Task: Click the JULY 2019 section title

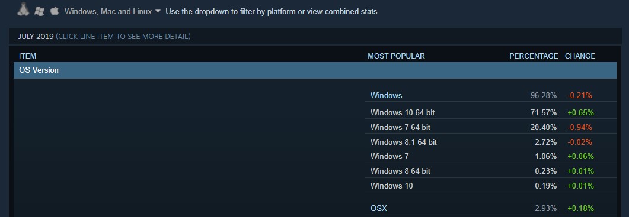Action: 36,37
